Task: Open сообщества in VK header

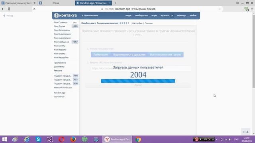Action: click(141, 15)
